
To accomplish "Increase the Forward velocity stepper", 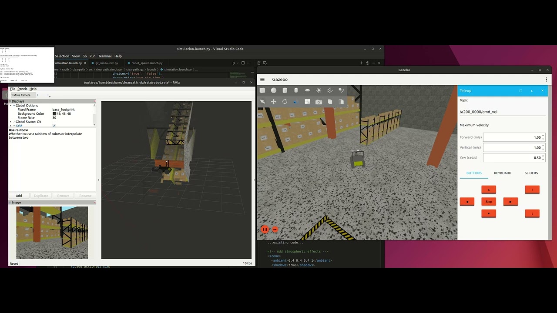I will (543, 136).
